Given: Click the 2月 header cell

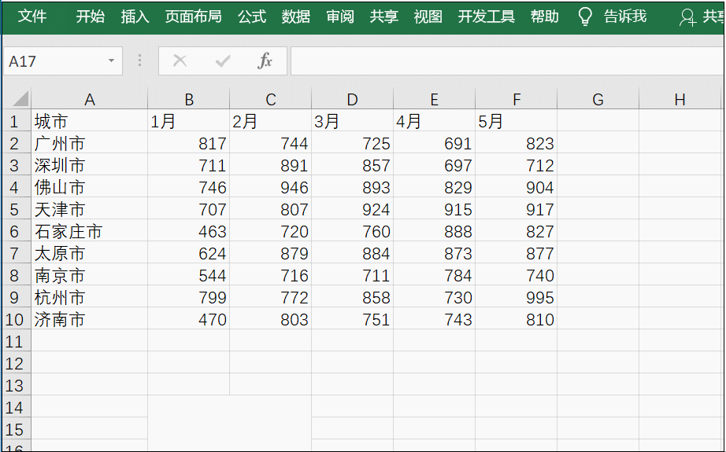Looking at the screenshot, I should (x=270, y=121).
